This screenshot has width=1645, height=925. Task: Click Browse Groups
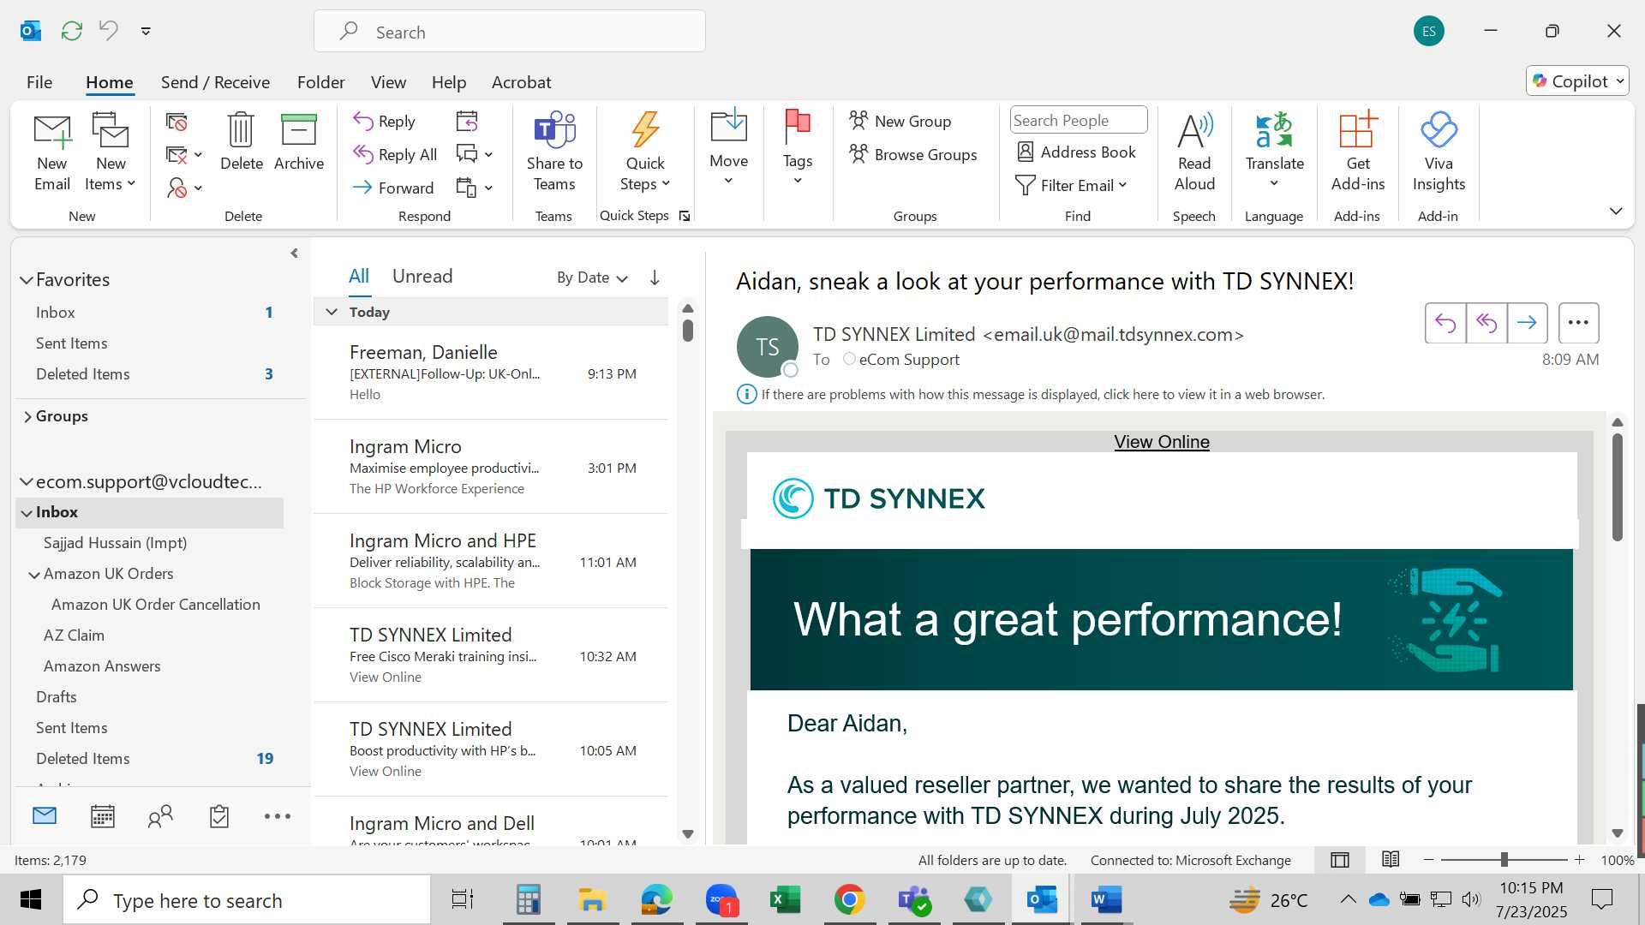tap(913, 155)
